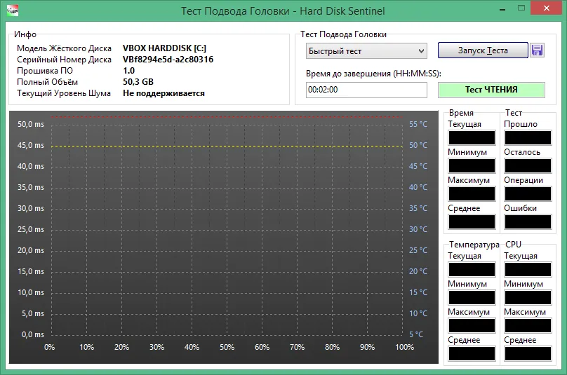
Task: Click the Не поддерживается noise level text
Action: 164,93
